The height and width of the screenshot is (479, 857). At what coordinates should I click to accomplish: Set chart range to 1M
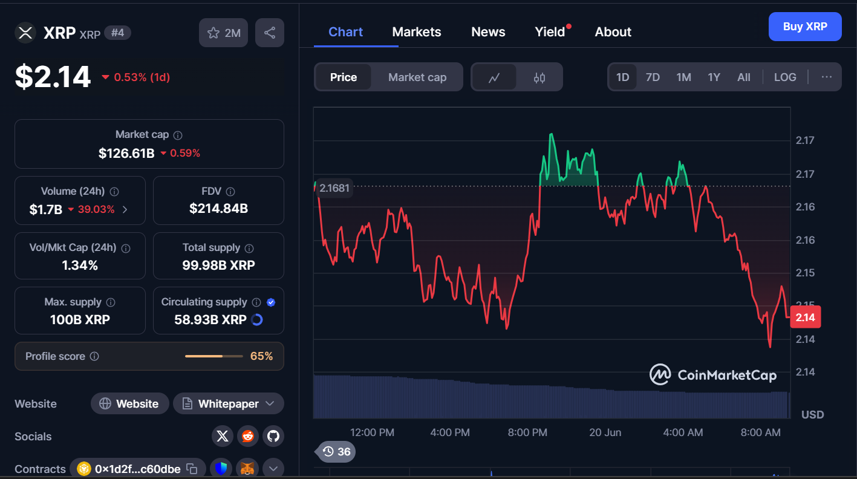point(683,77)
